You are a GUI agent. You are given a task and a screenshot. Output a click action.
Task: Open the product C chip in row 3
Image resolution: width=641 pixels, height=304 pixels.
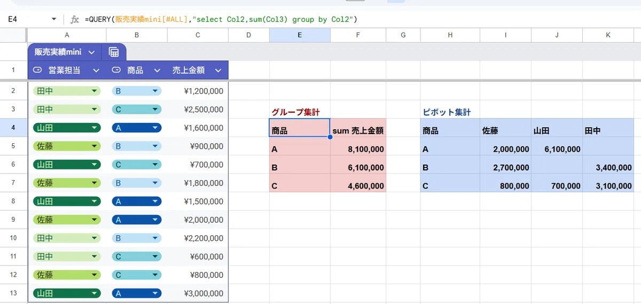coord(137,110)
